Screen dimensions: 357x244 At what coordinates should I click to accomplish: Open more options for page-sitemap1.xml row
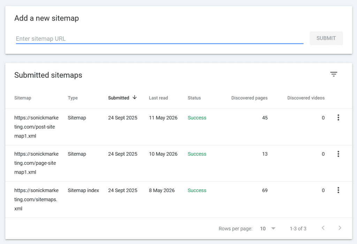pyautogui.click(x=338, y=154)
